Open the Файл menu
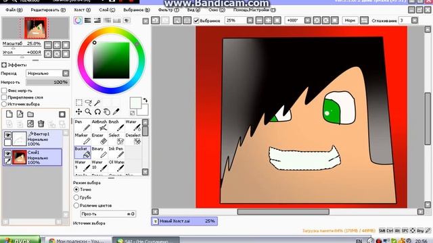This screenshot has height=243, width=433. pyautogui.click(x=14, y=10)
